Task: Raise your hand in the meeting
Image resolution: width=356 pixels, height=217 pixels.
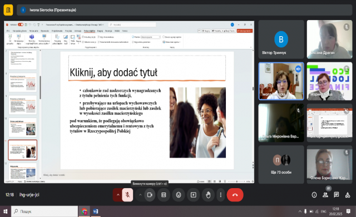Action: pos(208,195)
